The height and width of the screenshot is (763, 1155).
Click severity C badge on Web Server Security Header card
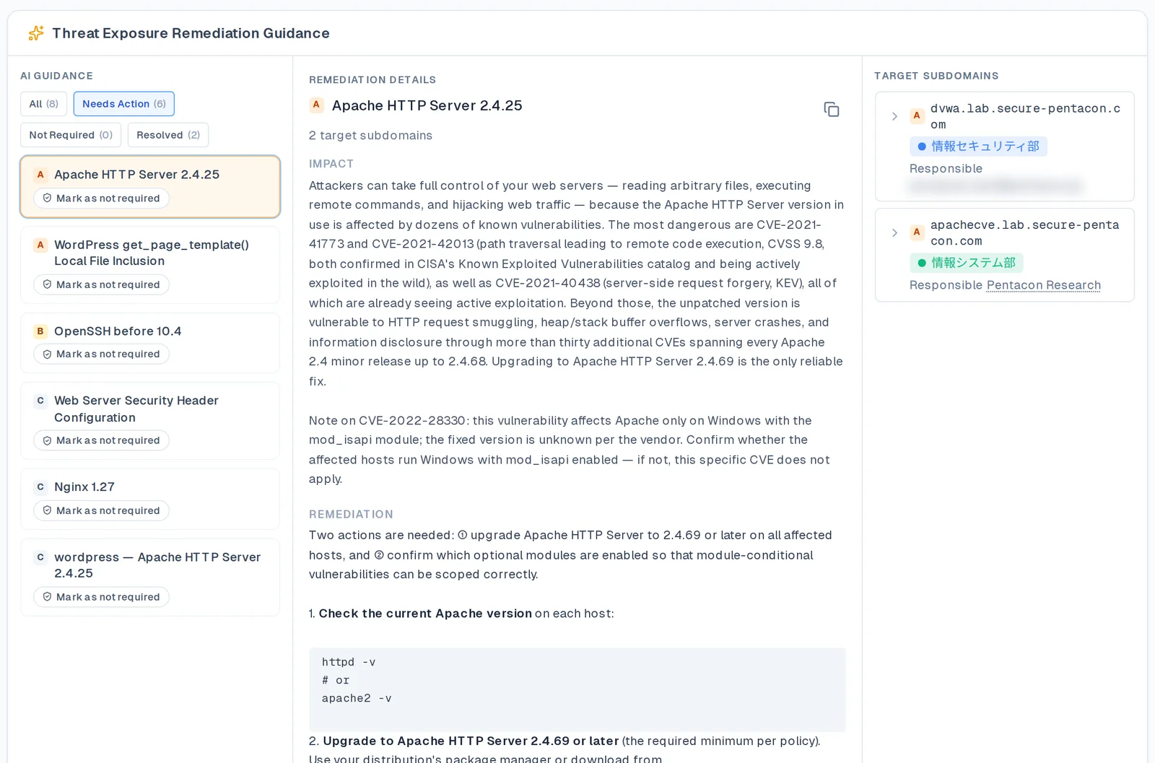pyautogui.click(x=40, y=401)
